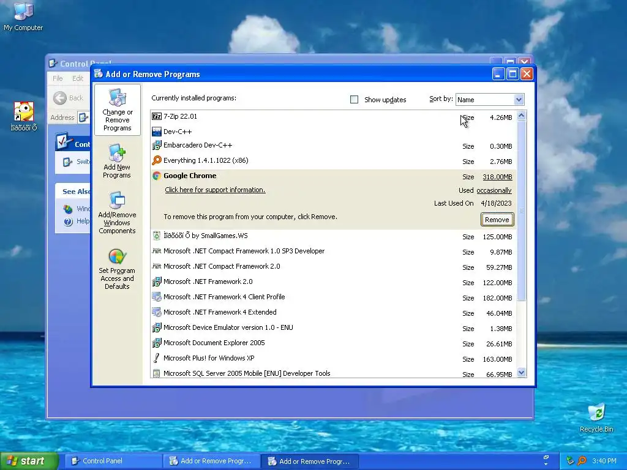Click the Everything 1.4.1.1022 magnifier icon
627x470 pixels.
click(x=157, y=160)
